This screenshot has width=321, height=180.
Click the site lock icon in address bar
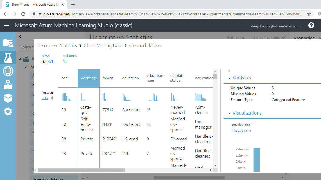34,14
